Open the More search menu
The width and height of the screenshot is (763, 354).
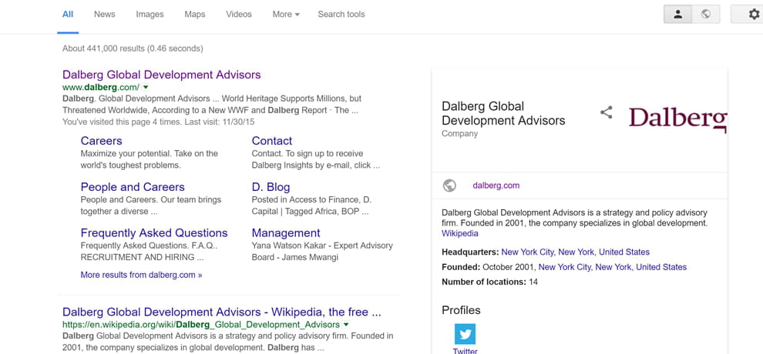286,14
